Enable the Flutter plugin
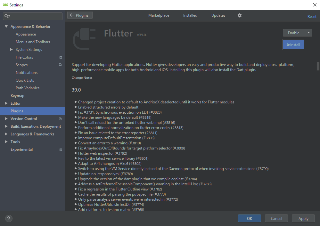 click(294, 33)
